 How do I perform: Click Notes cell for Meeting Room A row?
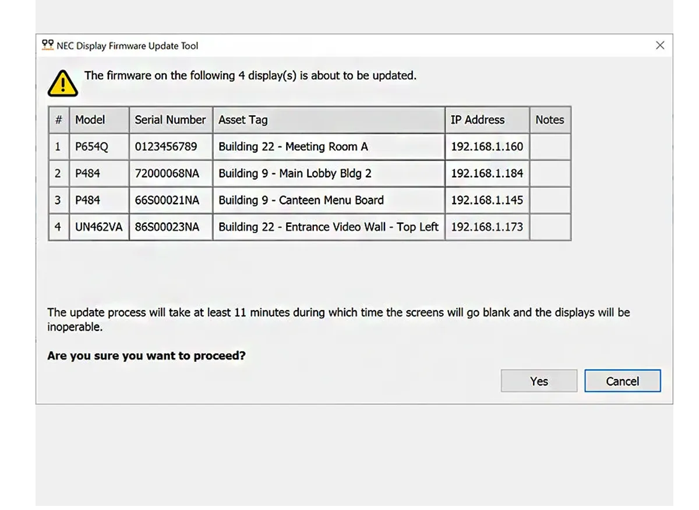tap(550, 147)
